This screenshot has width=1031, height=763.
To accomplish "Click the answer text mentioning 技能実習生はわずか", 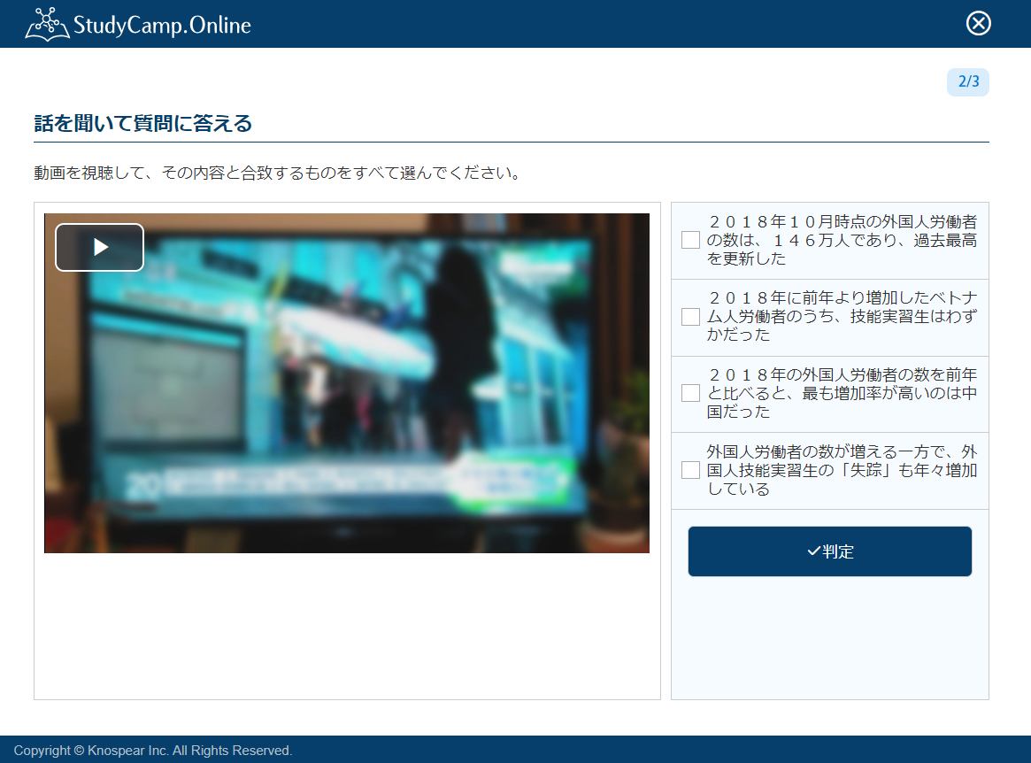I will coord(842,317).
